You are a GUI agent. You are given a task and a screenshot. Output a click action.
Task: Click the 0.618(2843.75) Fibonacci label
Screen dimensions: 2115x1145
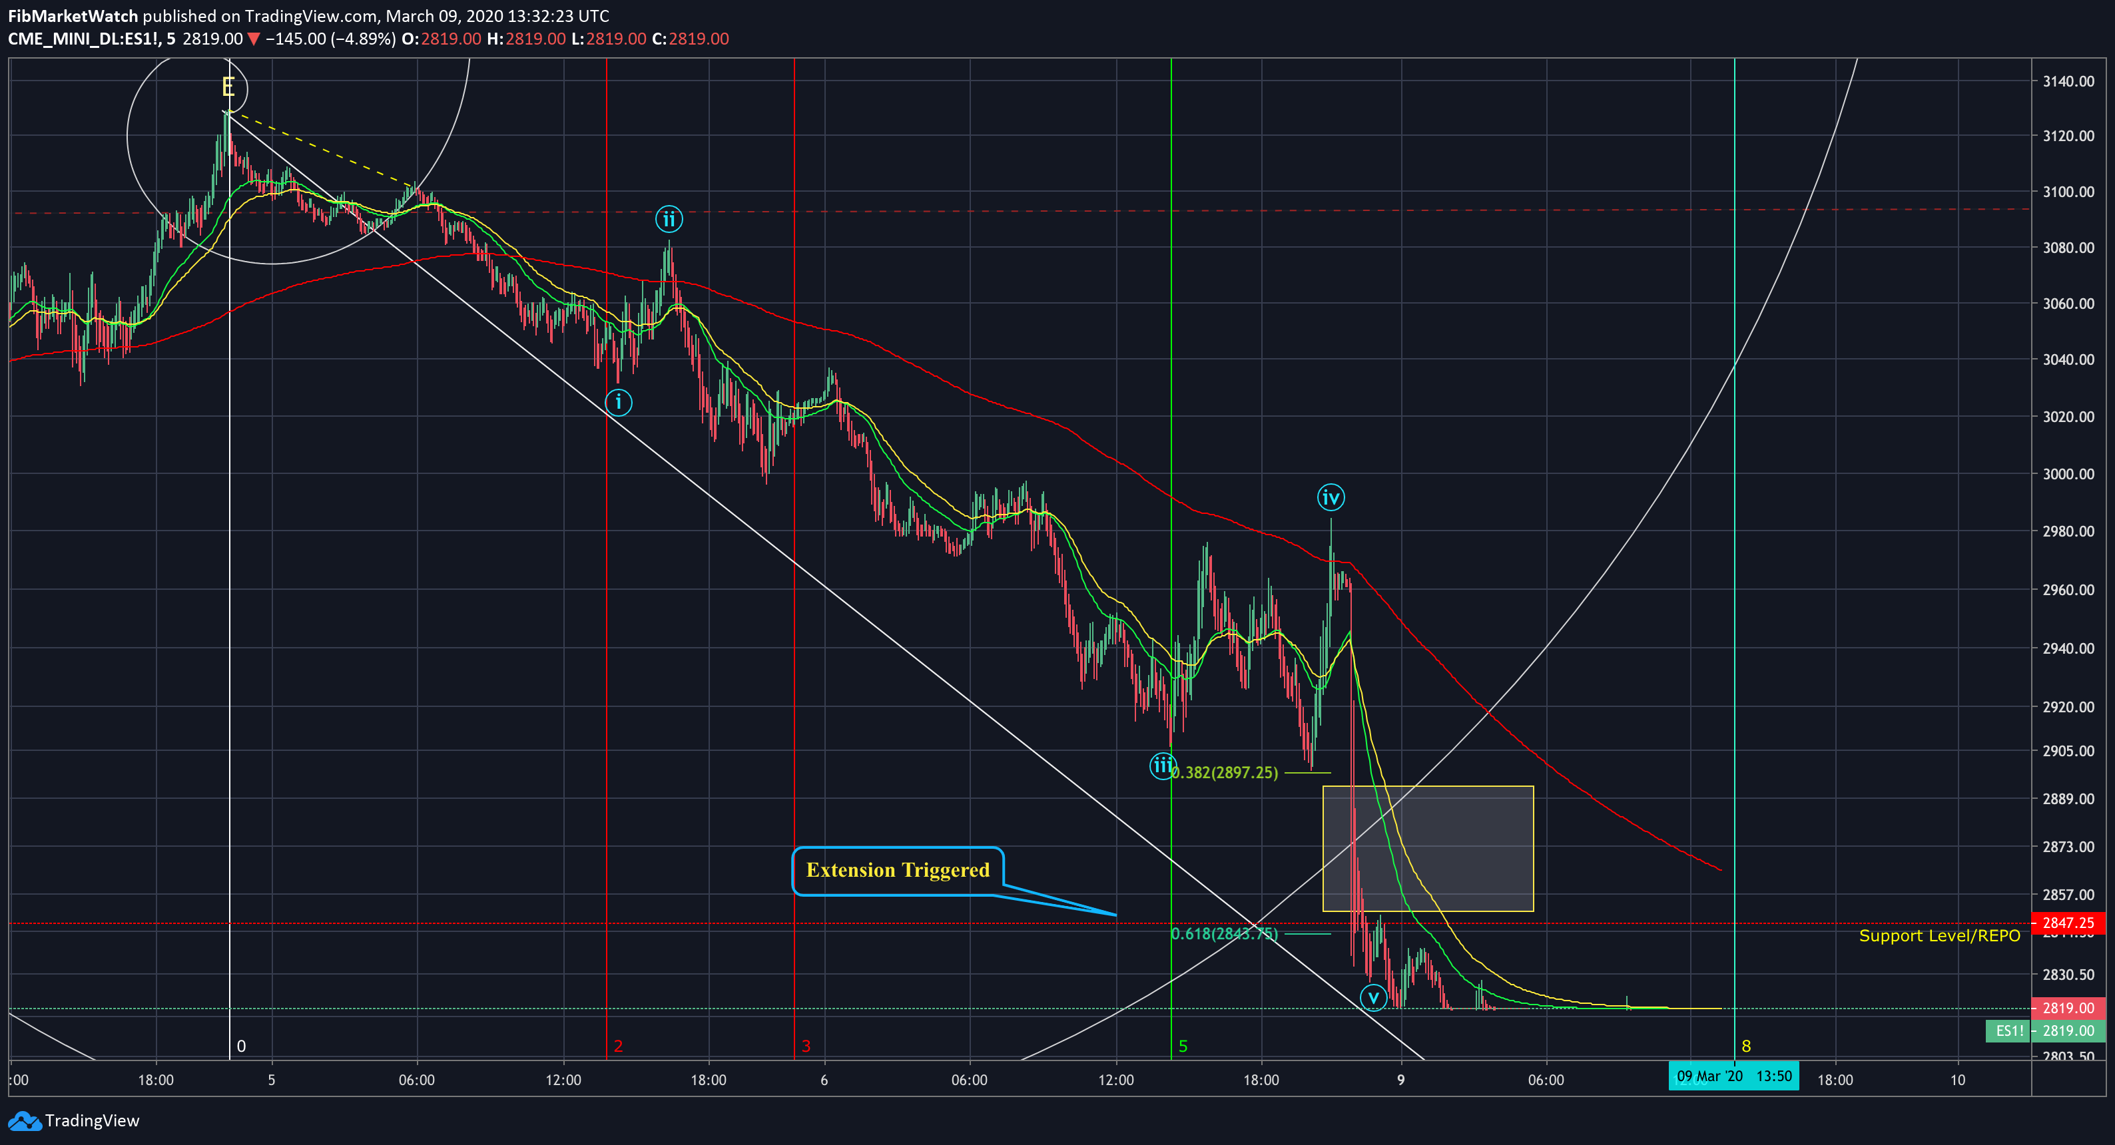pyautogui.click(x=1224, y=933)
